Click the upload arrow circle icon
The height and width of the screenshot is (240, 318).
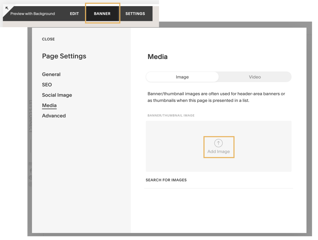click(218, 143)
